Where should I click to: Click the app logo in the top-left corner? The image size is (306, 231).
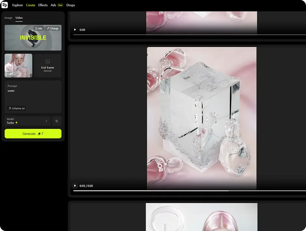pos(5,5)
